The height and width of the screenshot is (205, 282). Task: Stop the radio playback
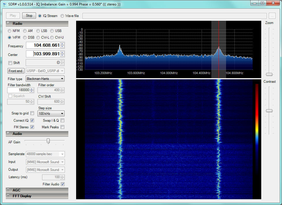click(29, 16)
